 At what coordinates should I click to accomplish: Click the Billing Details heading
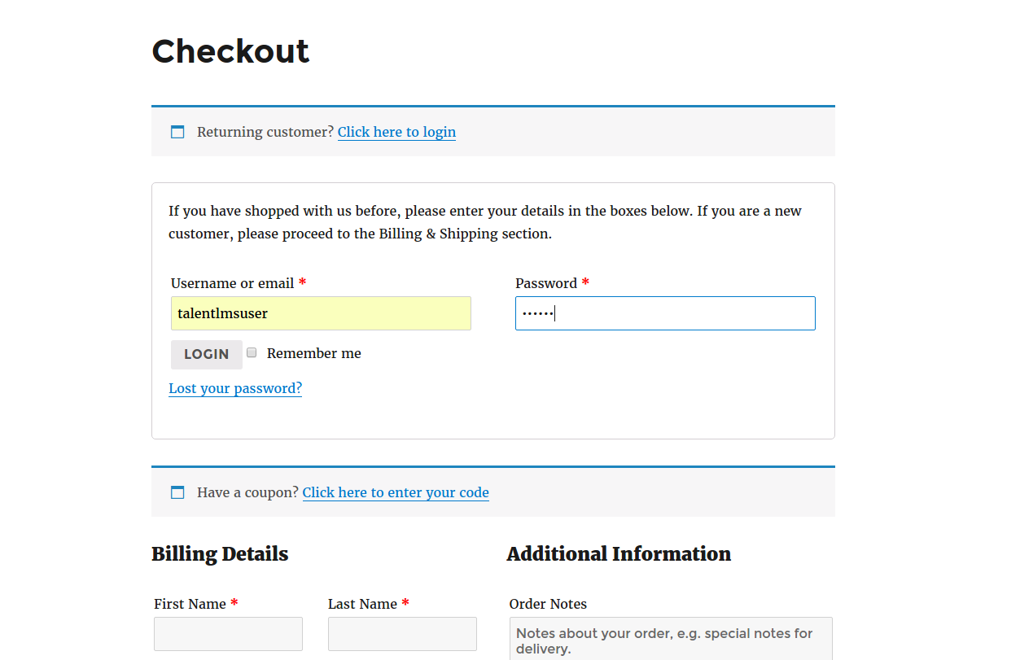pyautogui.click(x=220, y=554)
